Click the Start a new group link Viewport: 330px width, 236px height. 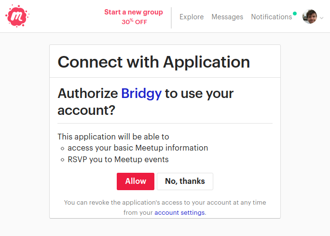pos(134,12)
